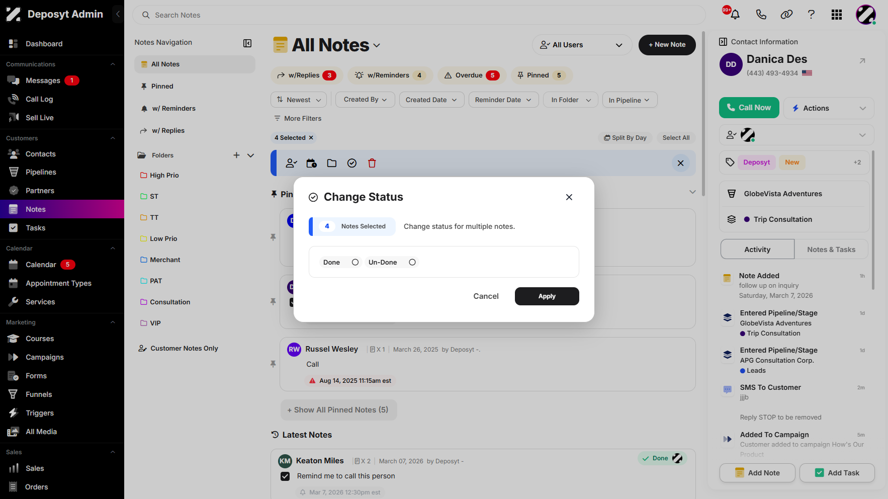Add a new folder with plus icon
Image resolution: width=888 pixels, height=499 pixels.
[236, 155]
